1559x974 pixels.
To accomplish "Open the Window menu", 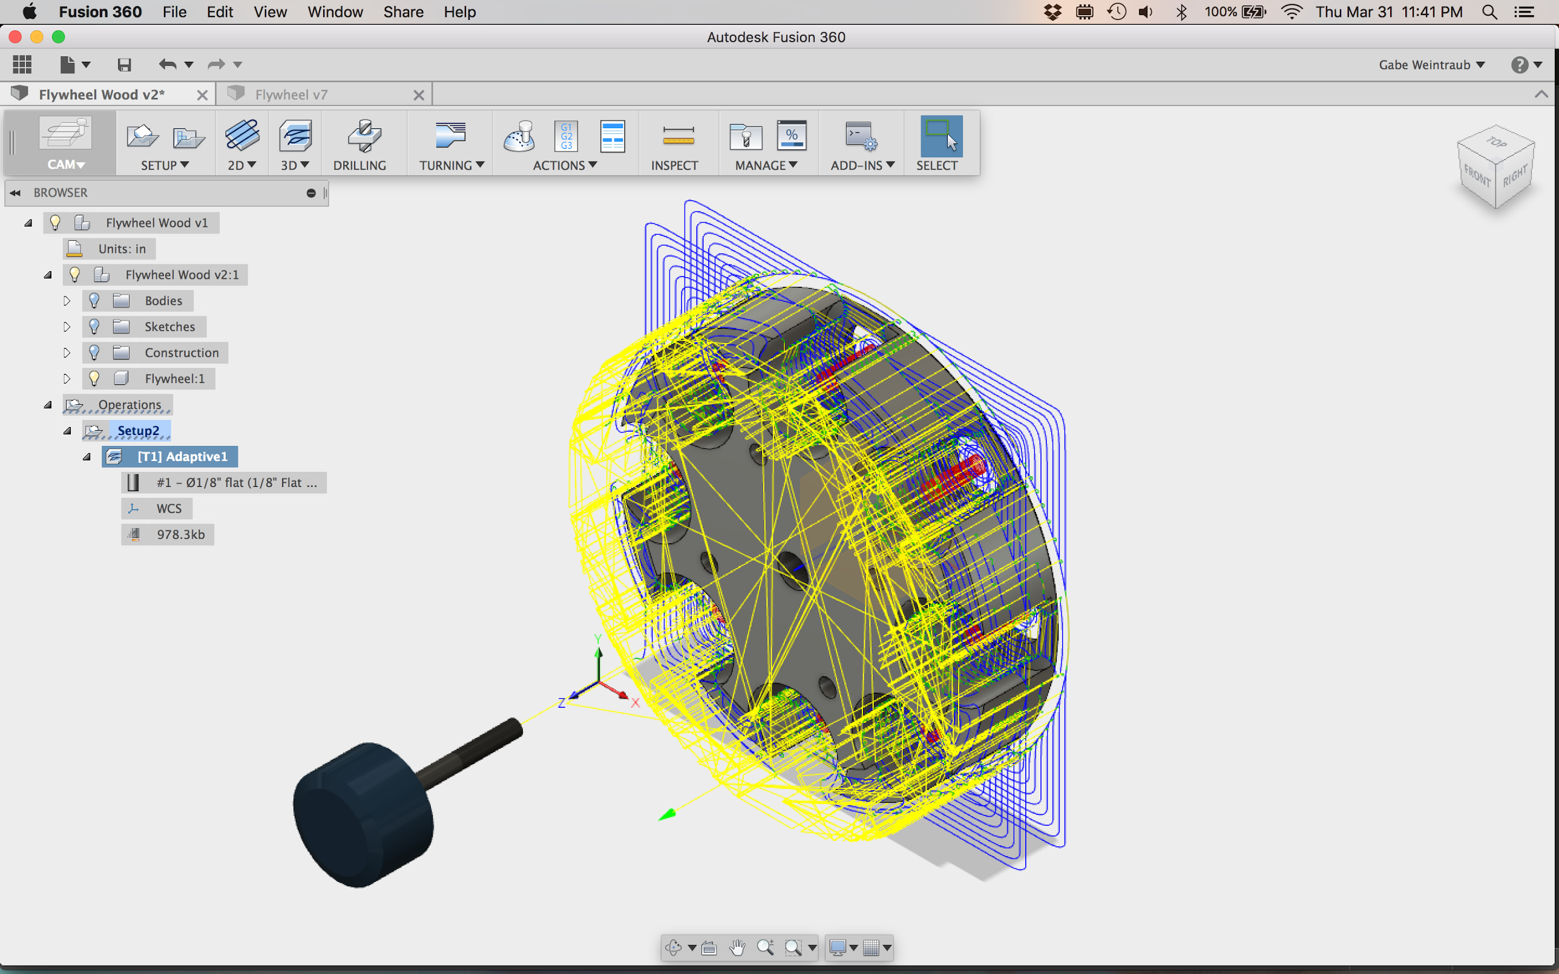I will (x=335, y=11).
